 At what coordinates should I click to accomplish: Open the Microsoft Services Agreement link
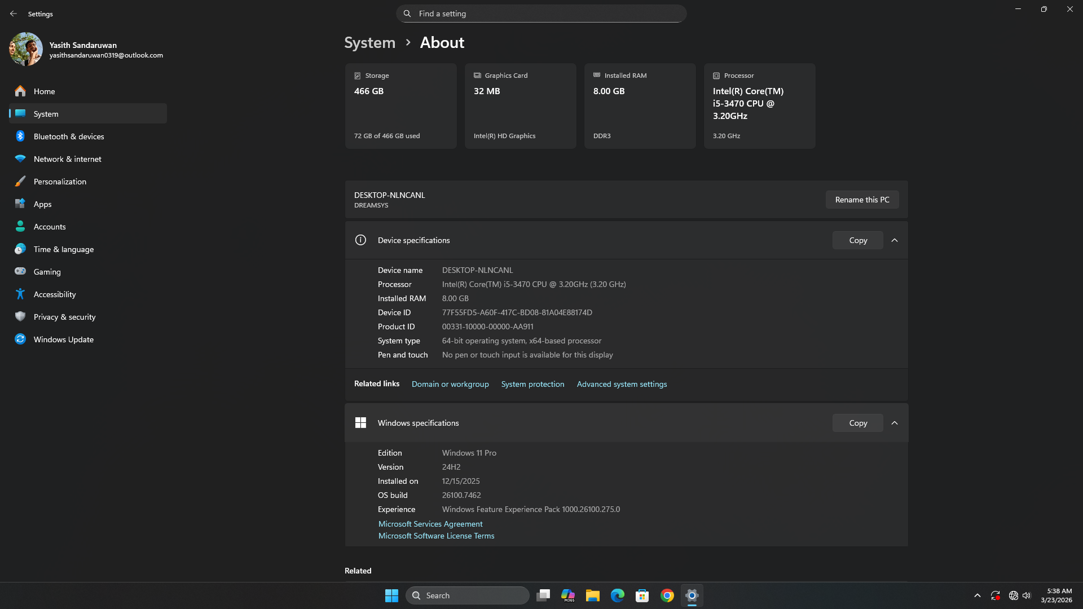pos(430,524)
